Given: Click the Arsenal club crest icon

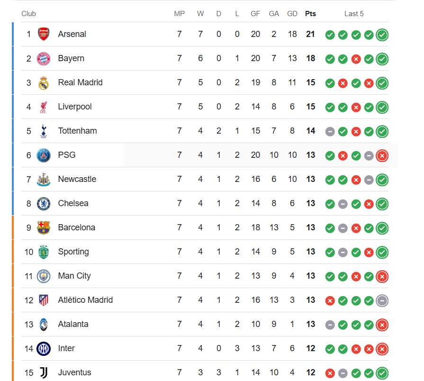Looking at the screenshot, I should click(44, 34).
